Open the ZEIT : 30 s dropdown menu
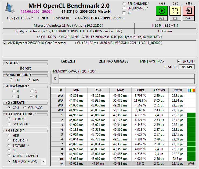The width and height of the screenshot is (199, 169). [20, 18]
